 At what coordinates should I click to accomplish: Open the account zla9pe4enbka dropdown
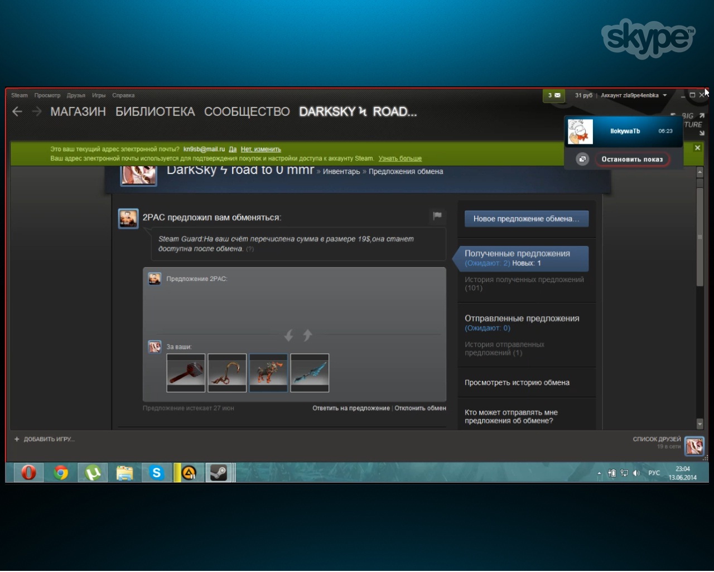[634, 95]
